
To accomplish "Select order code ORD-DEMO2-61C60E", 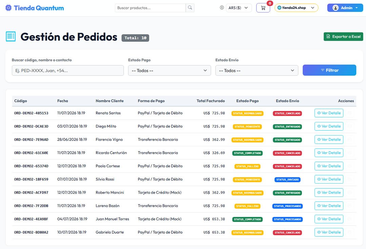I will (31, 153).
